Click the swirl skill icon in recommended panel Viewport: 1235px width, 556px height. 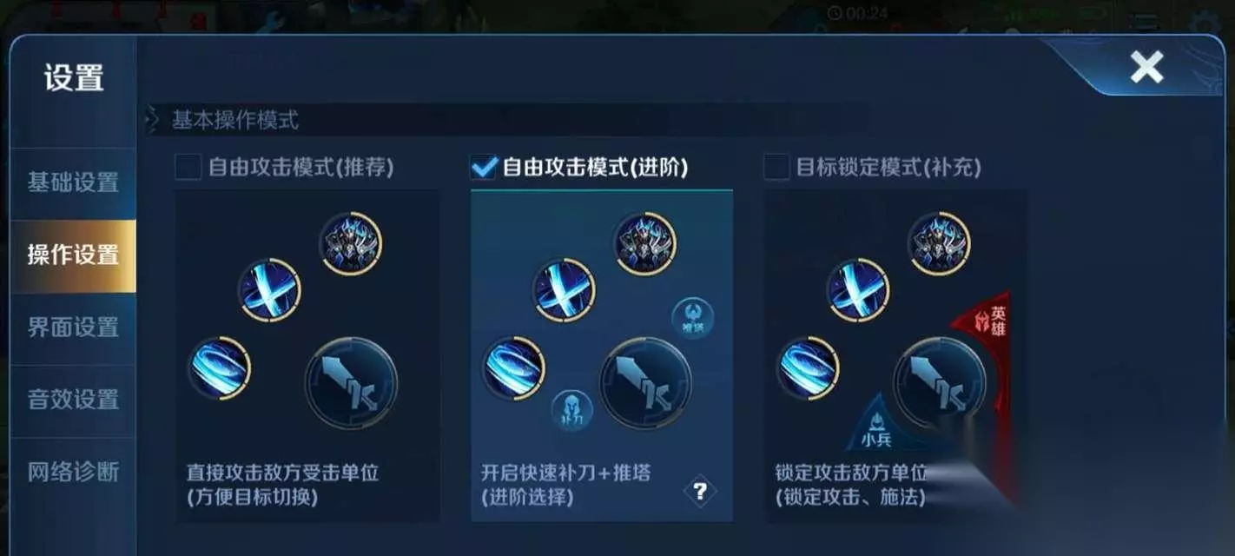[x=220, y=368]
